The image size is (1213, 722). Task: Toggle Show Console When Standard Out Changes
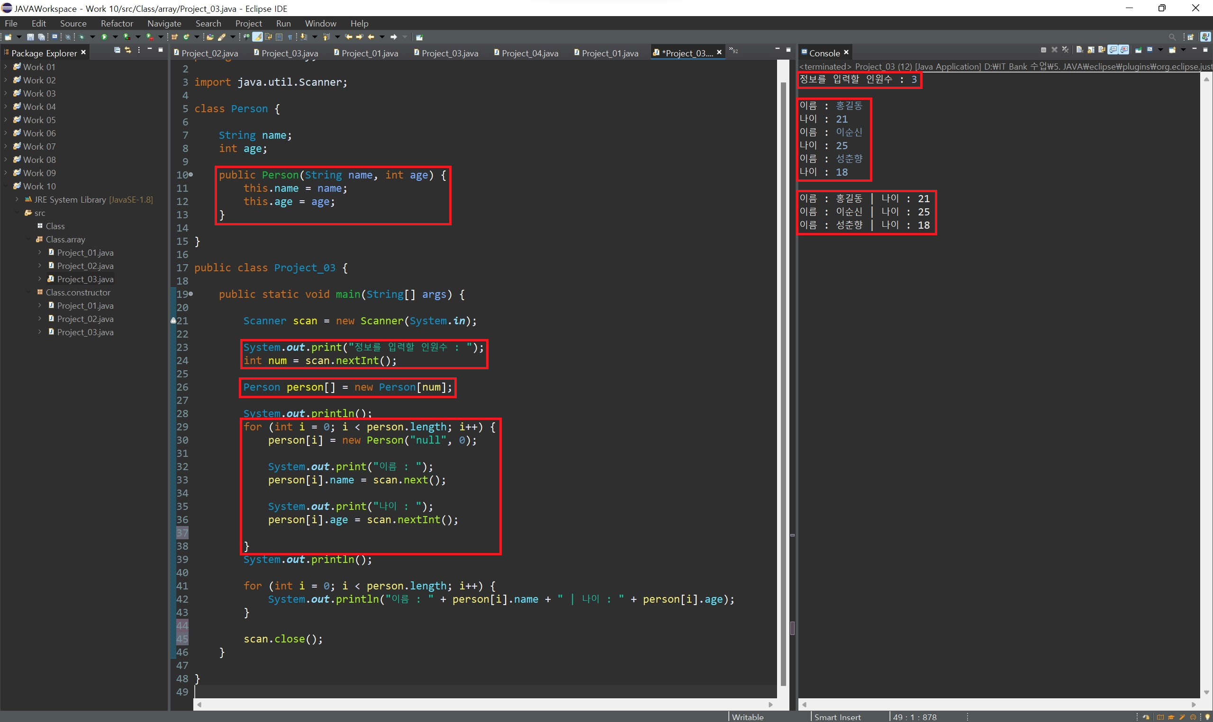(x=1113, y=50)
